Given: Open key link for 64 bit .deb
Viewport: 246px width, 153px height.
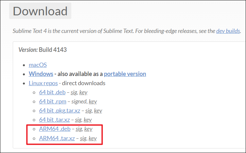Looking at the screenshot, I should point(83,92).
